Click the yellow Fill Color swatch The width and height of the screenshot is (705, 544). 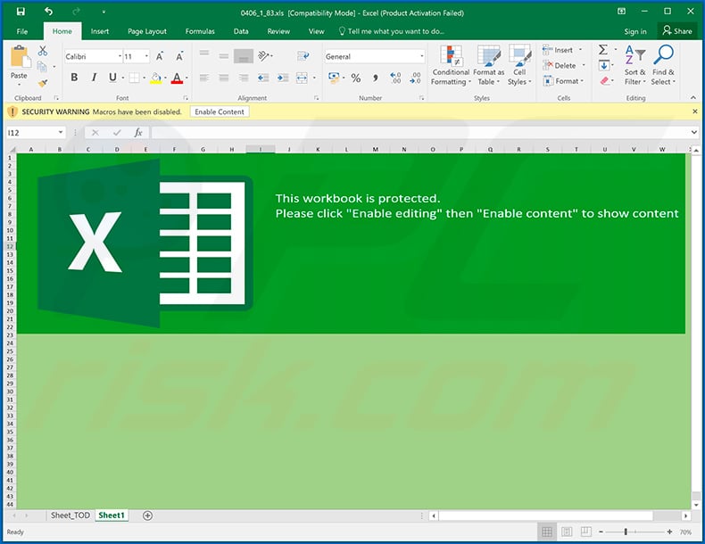point(155,78)
